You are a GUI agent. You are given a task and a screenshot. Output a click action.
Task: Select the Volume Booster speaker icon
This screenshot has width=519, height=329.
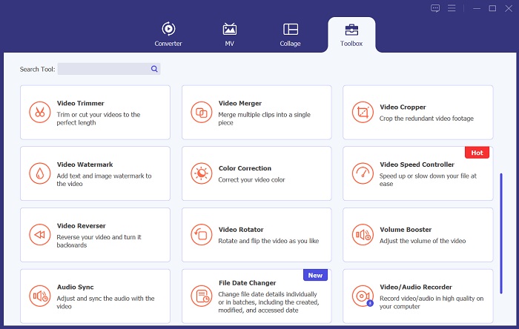(363, 235)
